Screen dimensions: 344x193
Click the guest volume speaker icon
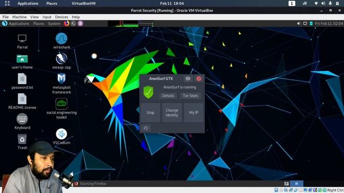[299, 24]
